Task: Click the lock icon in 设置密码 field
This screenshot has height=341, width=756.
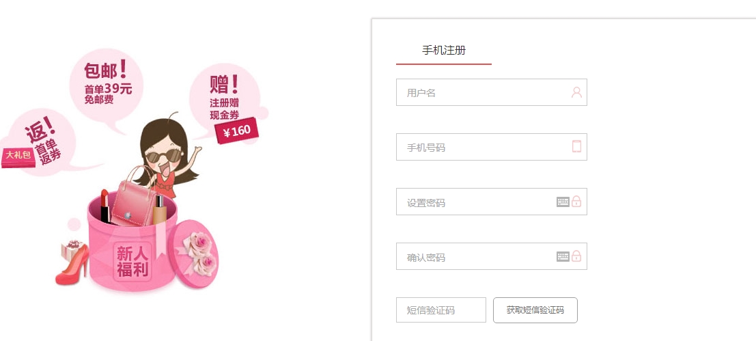Action: click(x=576, y=202)
